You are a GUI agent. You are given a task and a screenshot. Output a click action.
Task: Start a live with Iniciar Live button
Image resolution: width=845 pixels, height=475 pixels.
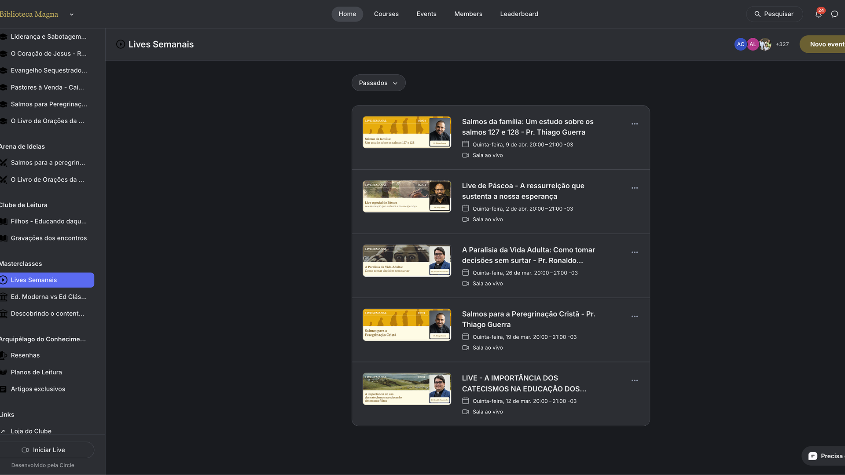click(47, 450)
